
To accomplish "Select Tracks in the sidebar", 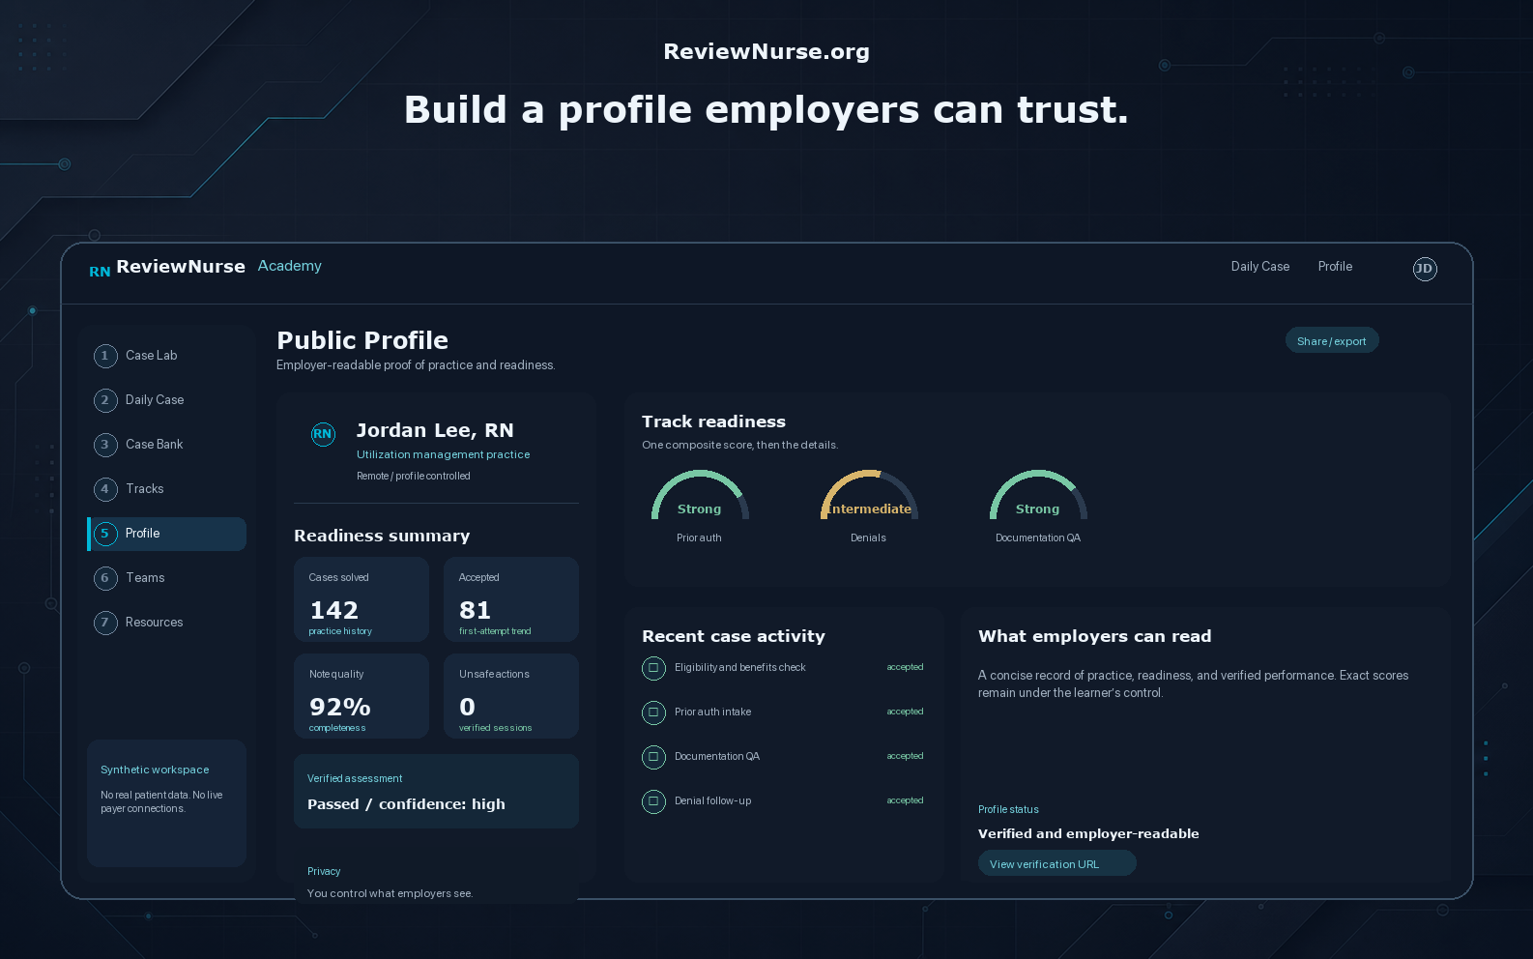I will tap(166, 489).
